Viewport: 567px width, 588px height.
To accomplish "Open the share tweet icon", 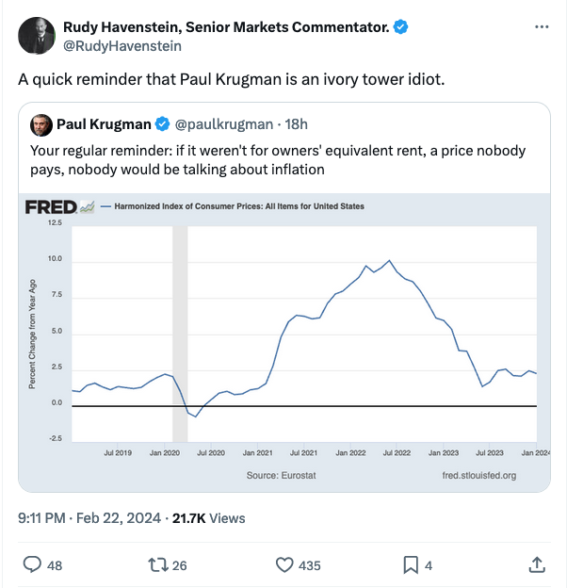I will point(537,564).
